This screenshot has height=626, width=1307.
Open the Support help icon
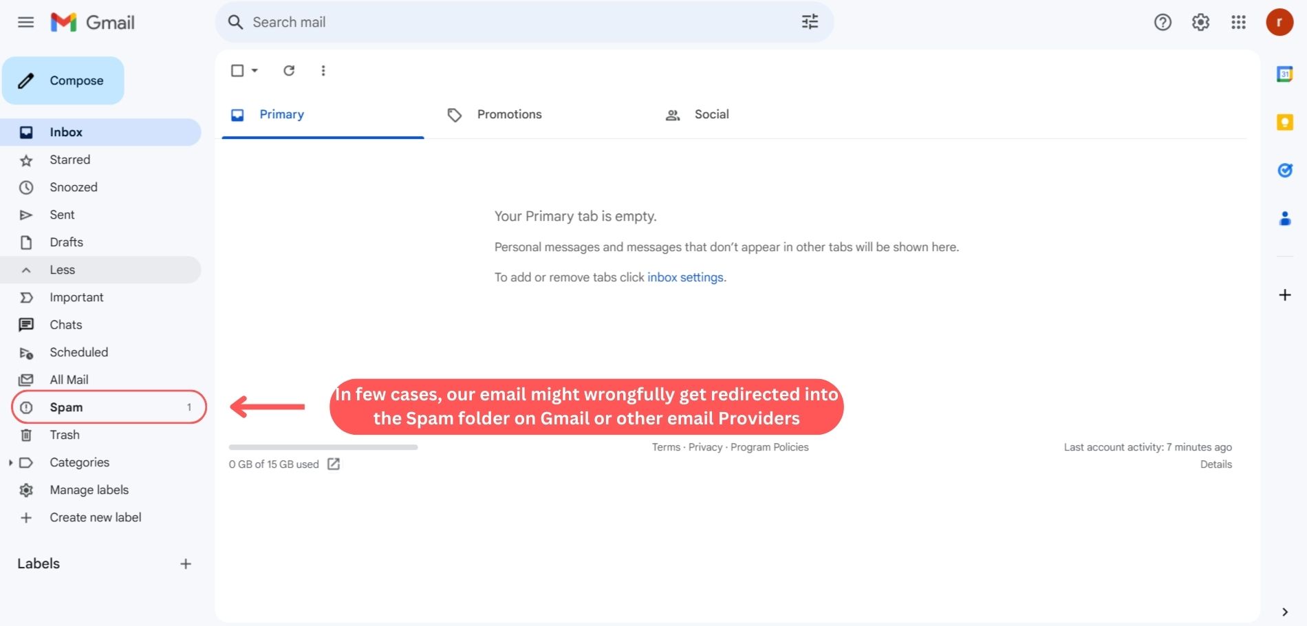pos(1163,22)
